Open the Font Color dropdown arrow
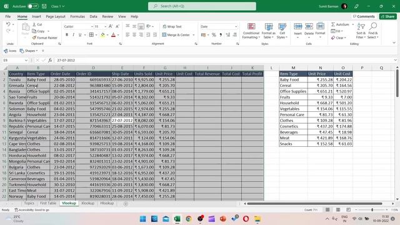Screen dimensions: 400x225 tap(118, 35)
